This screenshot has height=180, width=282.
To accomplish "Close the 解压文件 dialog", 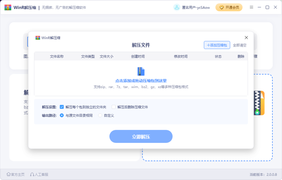I will (246, 37).
